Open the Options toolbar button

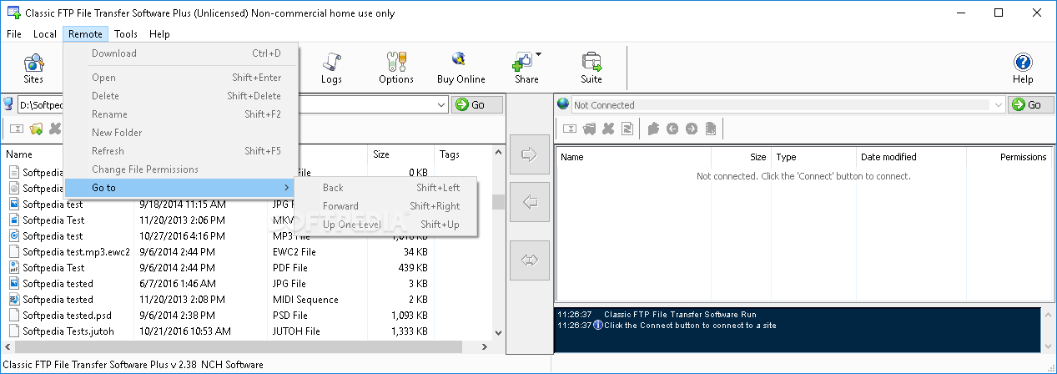396,68
